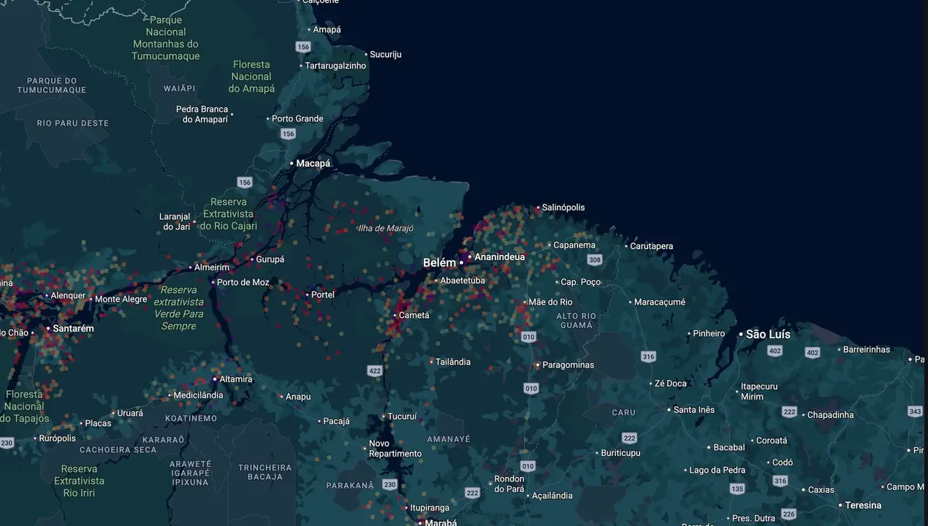Click the Almeirim town label
This screenshot has width=928, height=526.
(x=212, y=268)
